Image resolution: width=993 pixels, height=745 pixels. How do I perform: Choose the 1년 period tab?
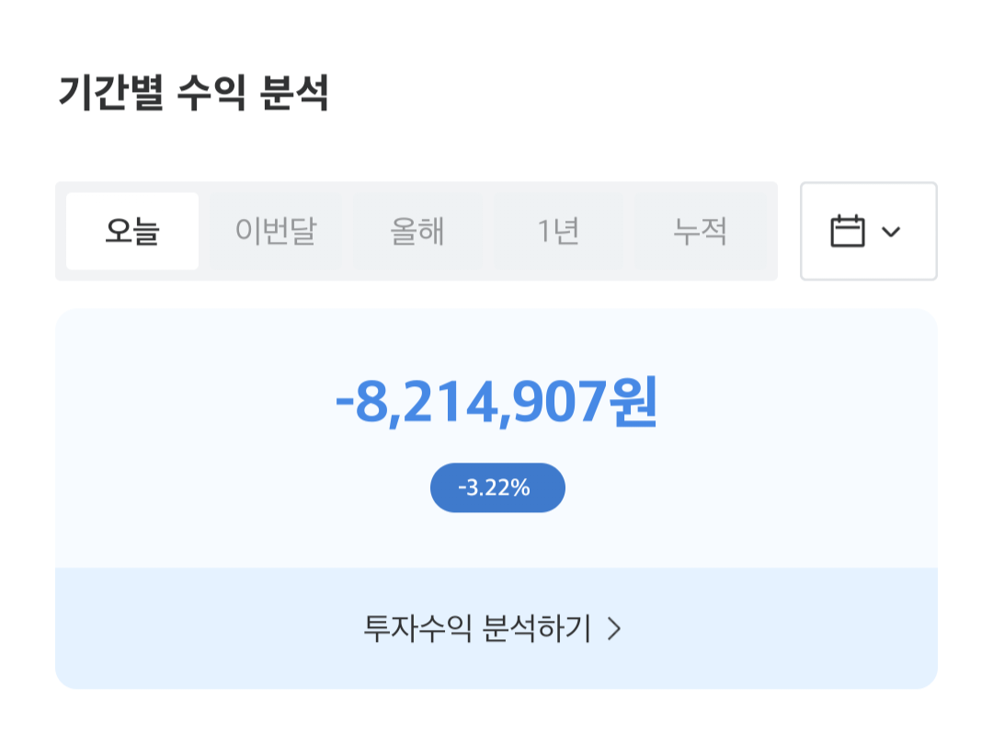click(559, 231)
